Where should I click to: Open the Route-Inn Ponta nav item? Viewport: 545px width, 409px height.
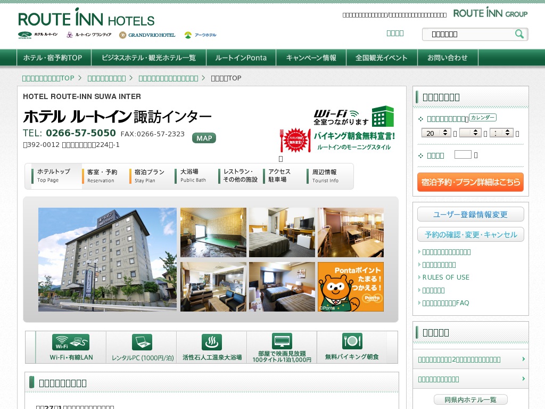[x=241, y=58]
